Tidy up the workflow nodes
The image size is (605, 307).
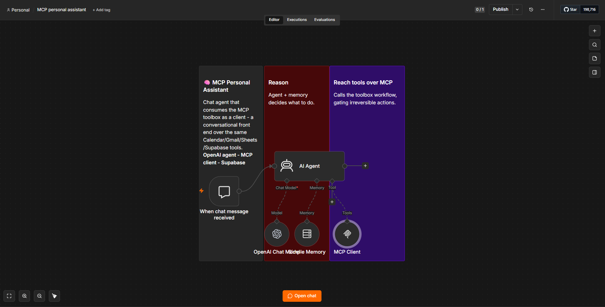click(x=54, y=296)
